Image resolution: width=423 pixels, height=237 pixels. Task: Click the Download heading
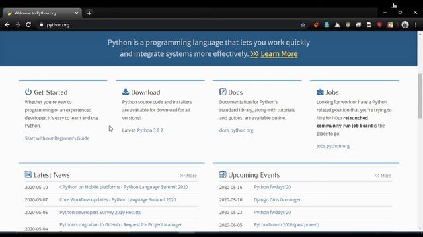145,92
